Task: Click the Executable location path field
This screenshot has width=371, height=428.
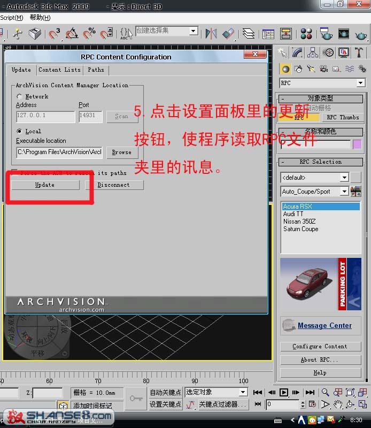Action: tap(59, 152)
